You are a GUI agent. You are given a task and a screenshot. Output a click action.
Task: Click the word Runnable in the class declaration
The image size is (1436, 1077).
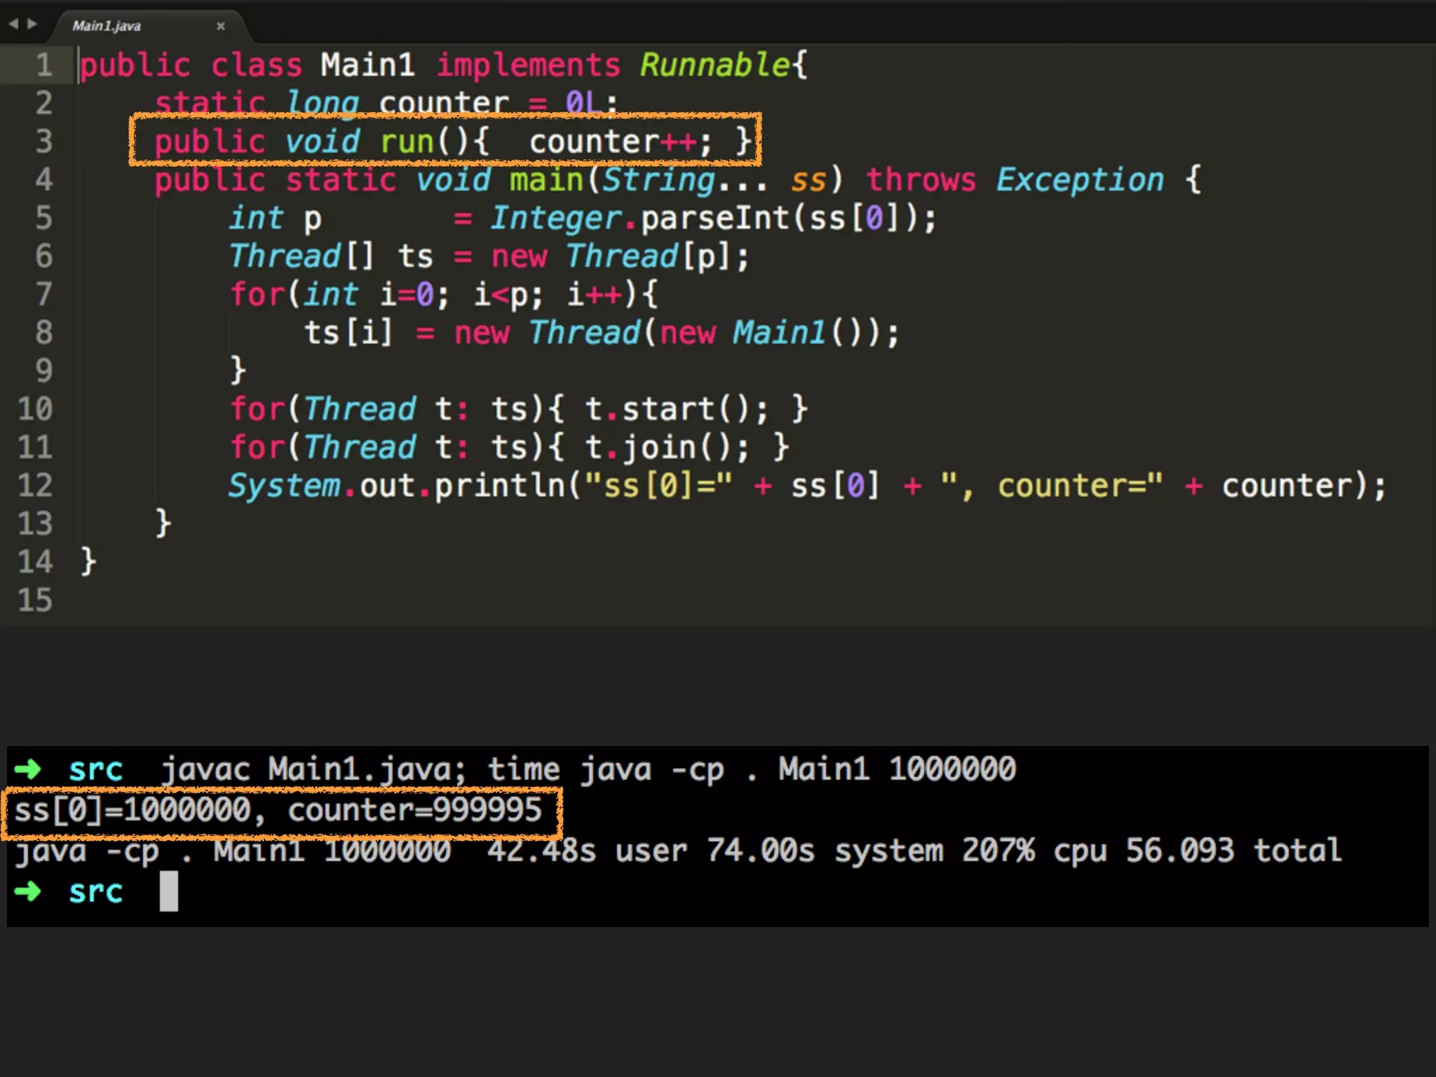point(715,65)
